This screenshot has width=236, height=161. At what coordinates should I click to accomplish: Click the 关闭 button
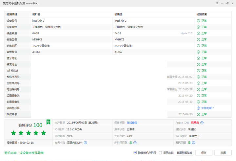(x=223, y=153)
